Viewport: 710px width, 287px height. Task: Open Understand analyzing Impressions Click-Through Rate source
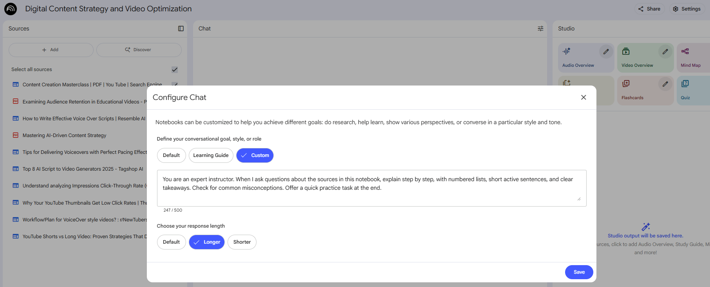click(x=85, y=185)
